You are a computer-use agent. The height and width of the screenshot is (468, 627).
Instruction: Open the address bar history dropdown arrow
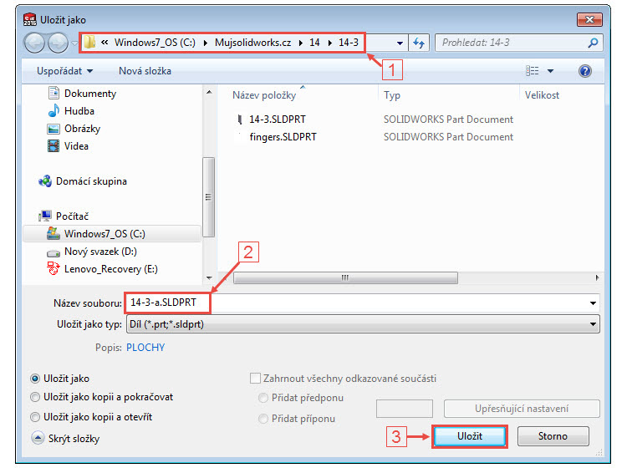400,43
